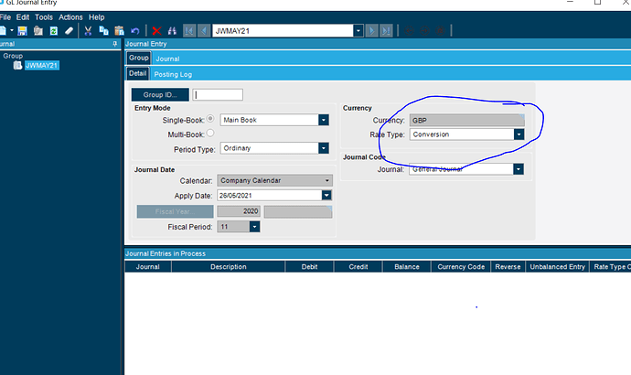The image size is (631, 375).
Task: Click the Journal column header
Action: tap(147, 267)
